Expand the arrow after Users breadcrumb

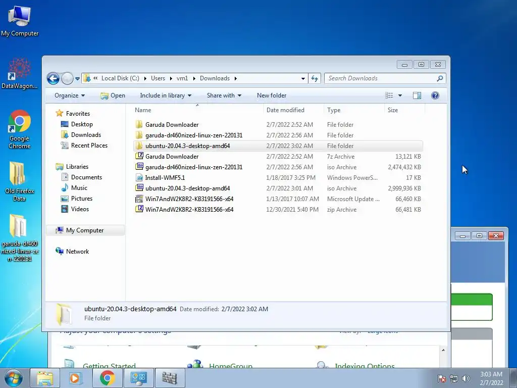(x=171, y=78)
